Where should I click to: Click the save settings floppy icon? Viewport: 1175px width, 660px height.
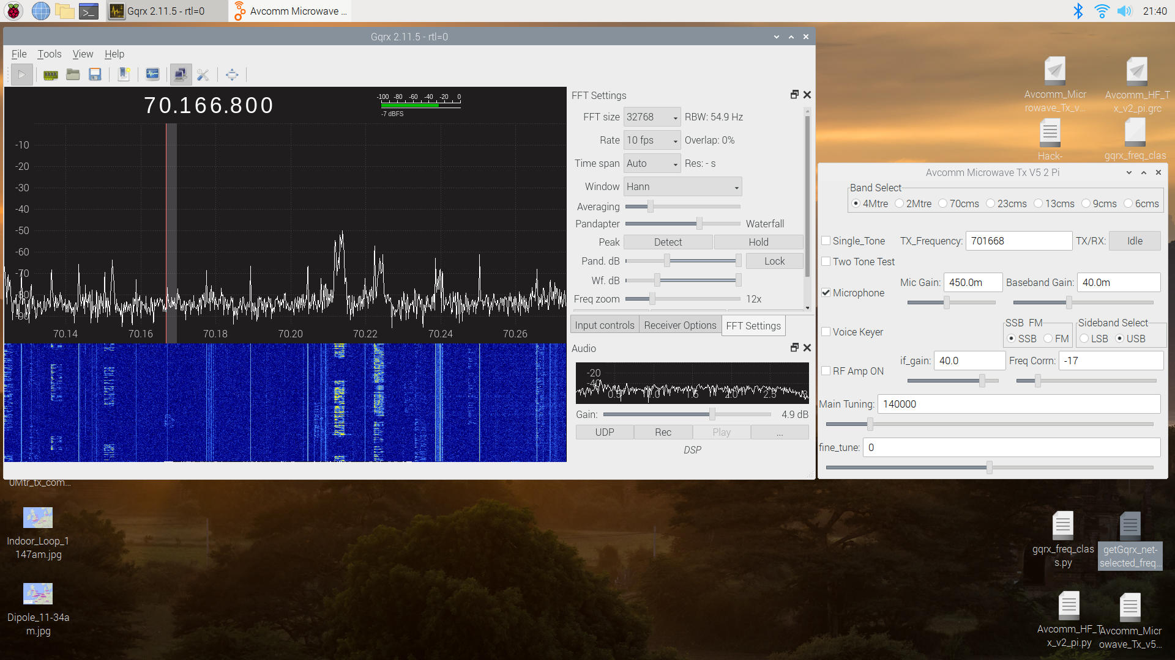coord(95,75)
